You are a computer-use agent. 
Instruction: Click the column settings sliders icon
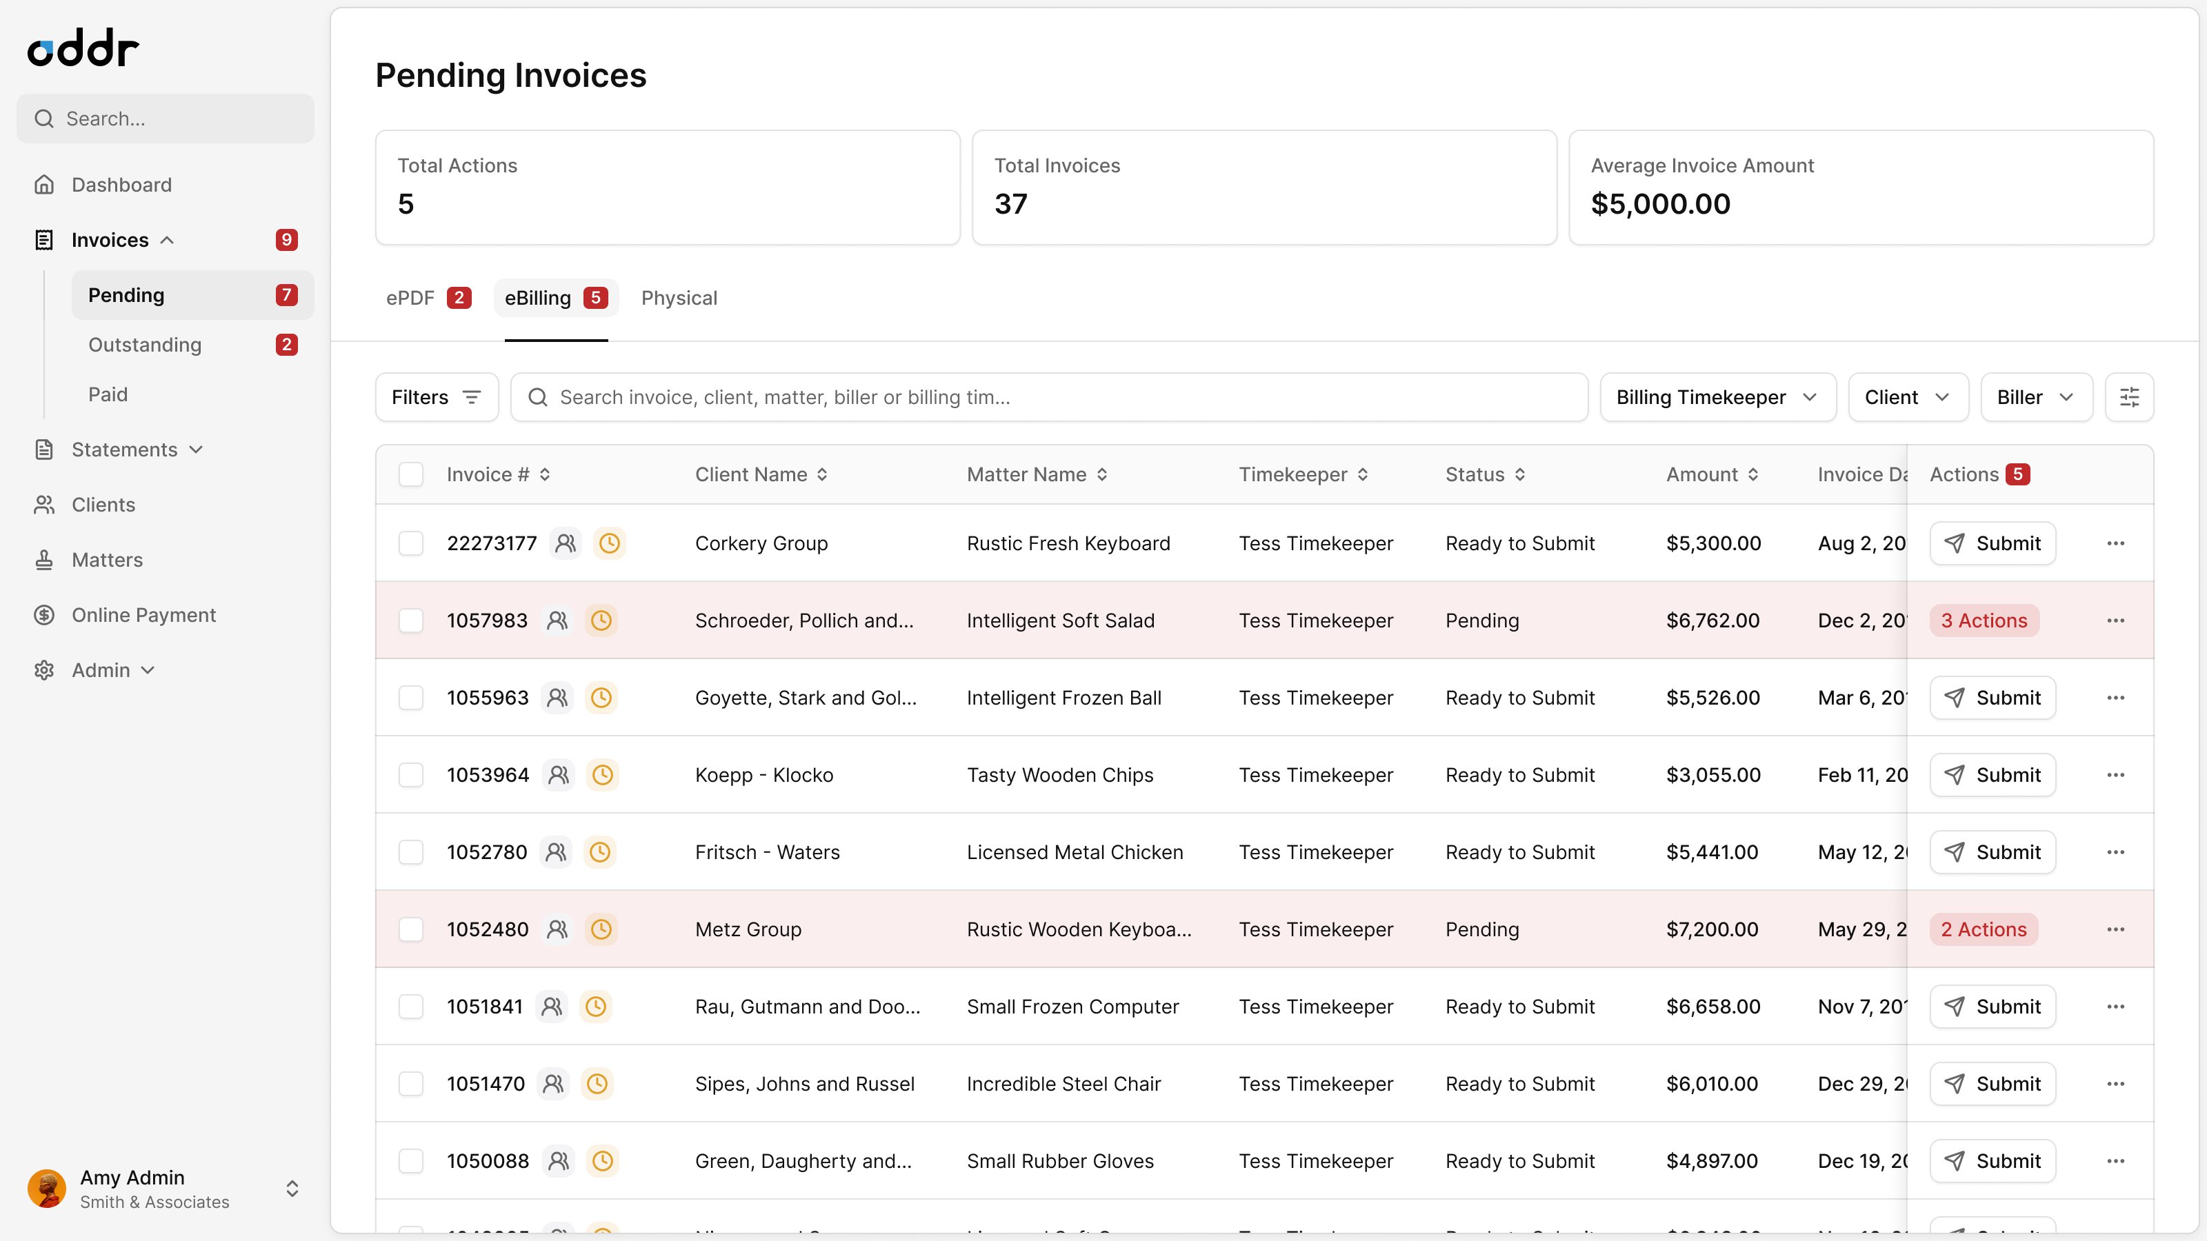[x=2128, y=397]
